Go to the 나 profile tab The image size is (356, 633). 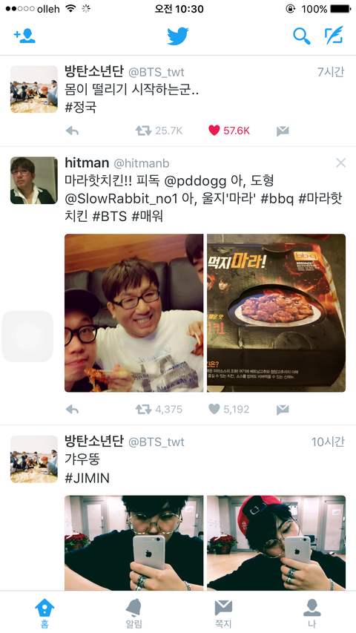pos(311,613)
